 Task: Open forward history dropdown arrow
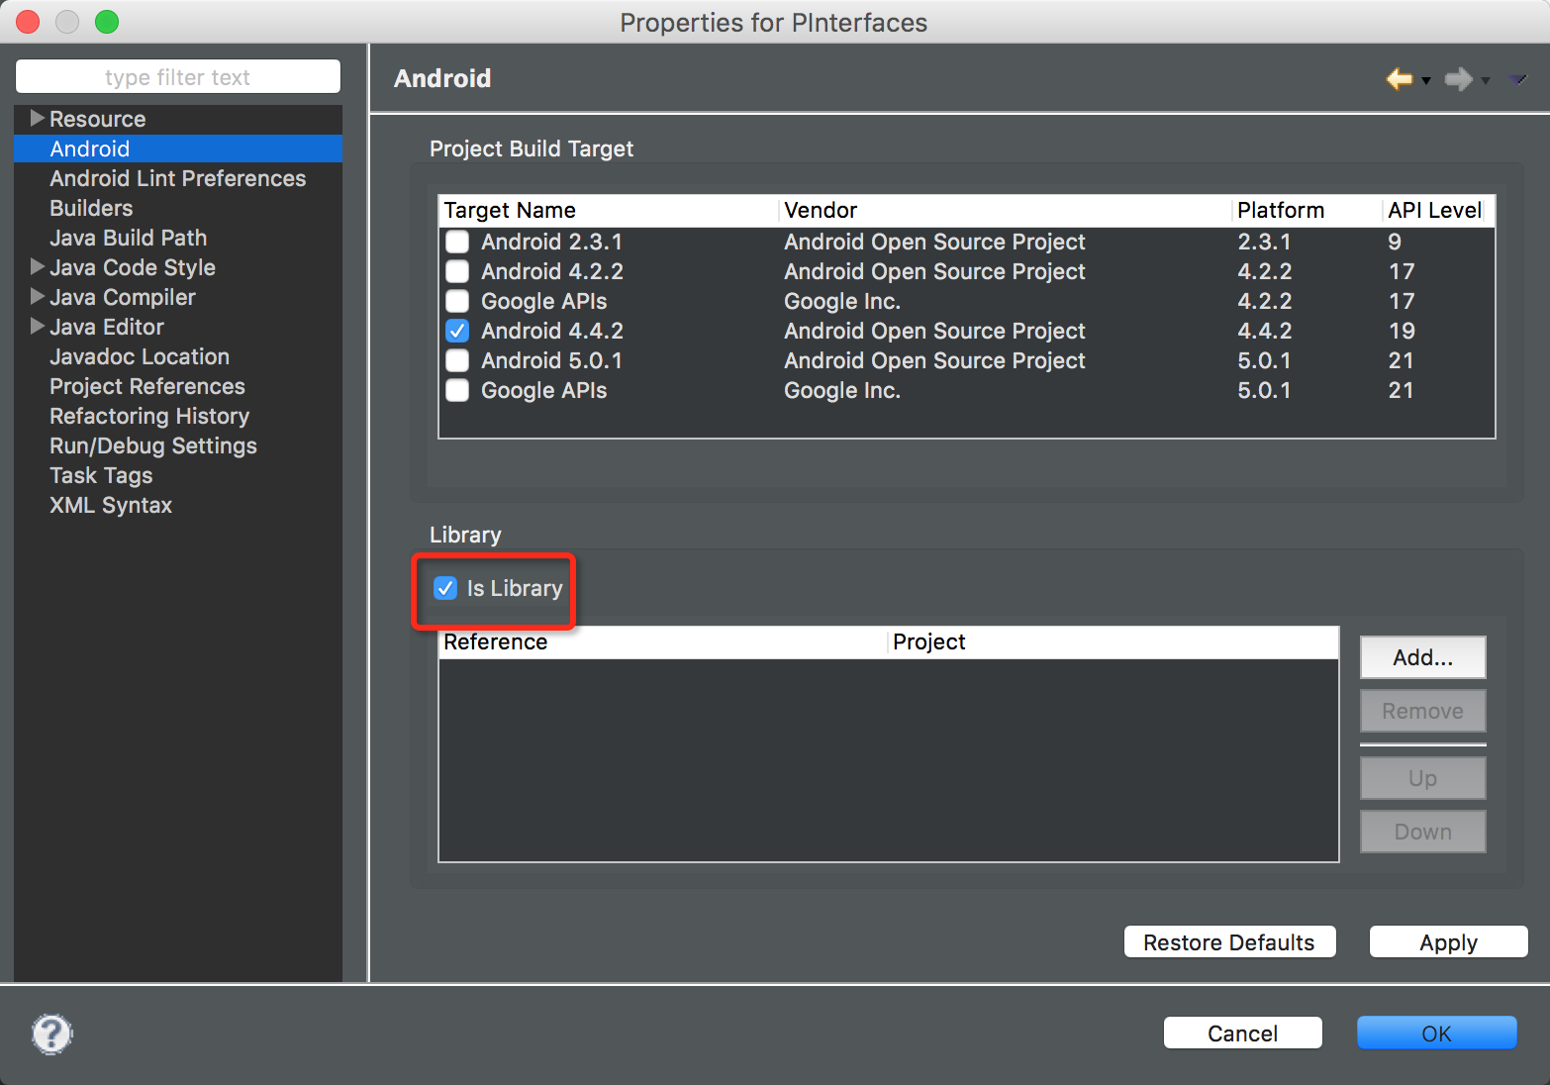pos(1486,81)
